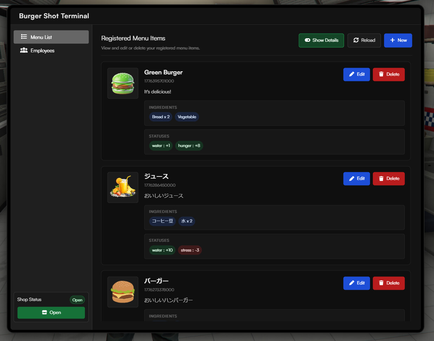Click the green Open shop button
The width and height of the screenshot is (434, 341).
(x=51, y=313)
